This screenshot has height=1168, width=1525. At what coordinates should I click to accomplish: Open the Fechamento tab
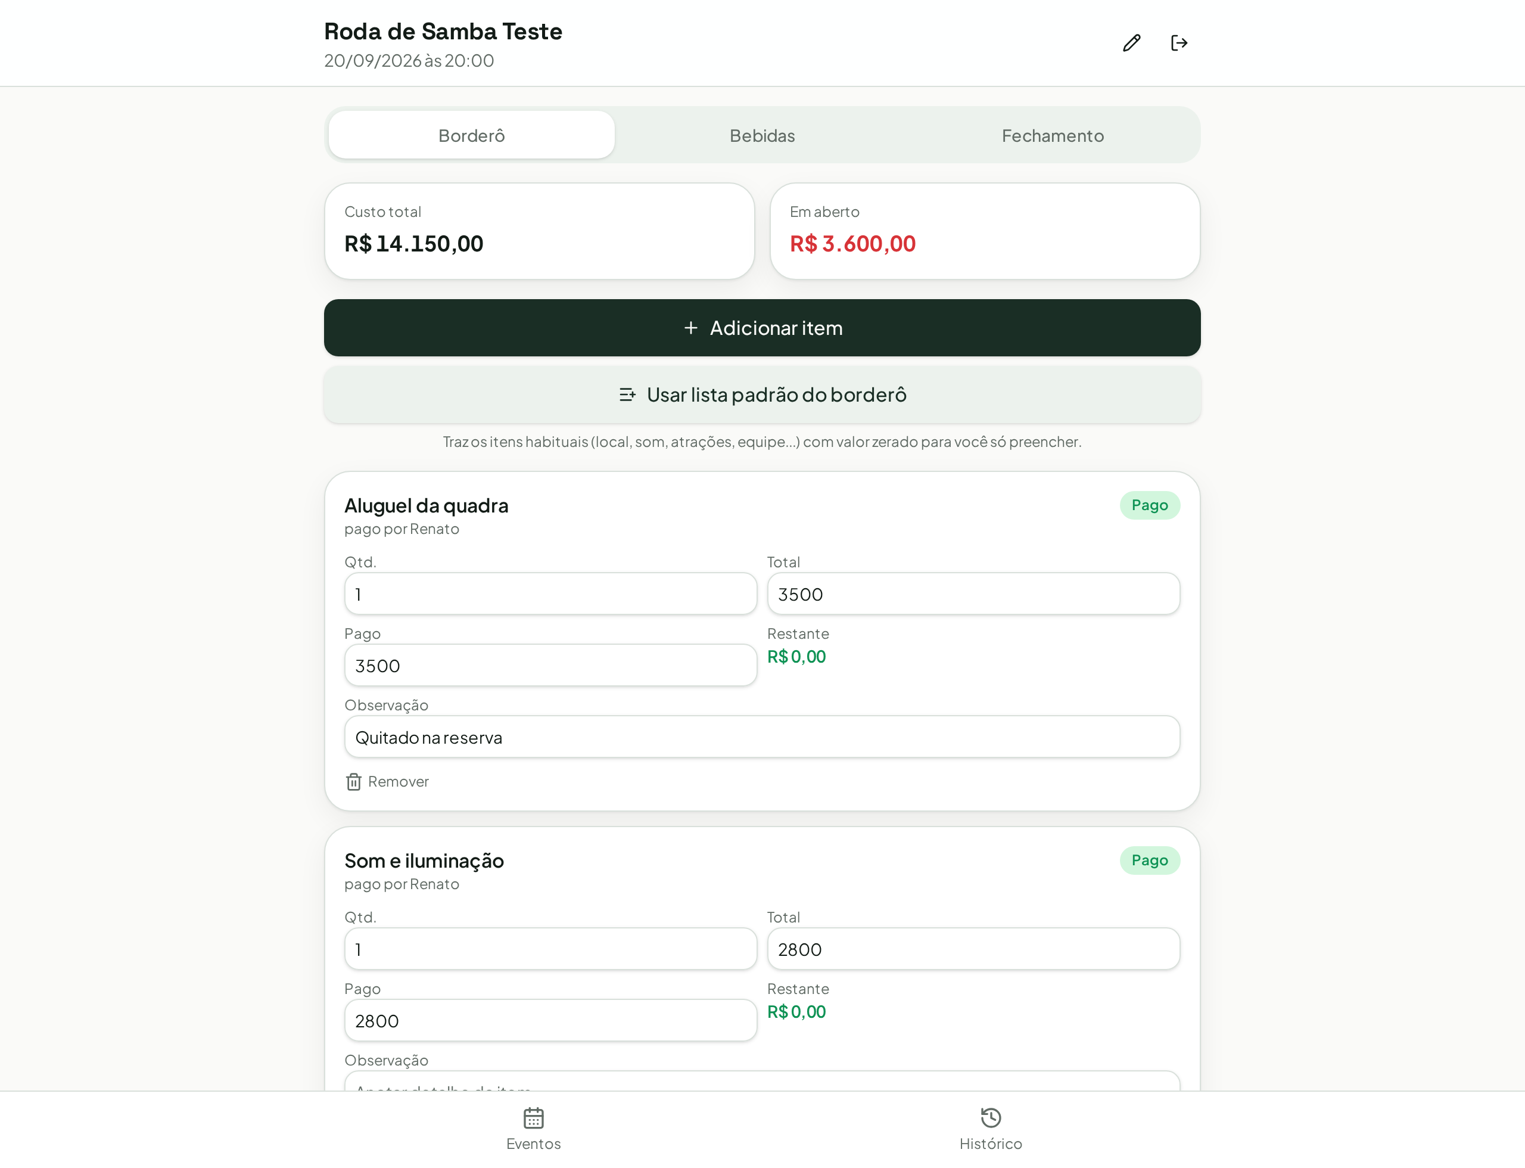[1053, 135]
